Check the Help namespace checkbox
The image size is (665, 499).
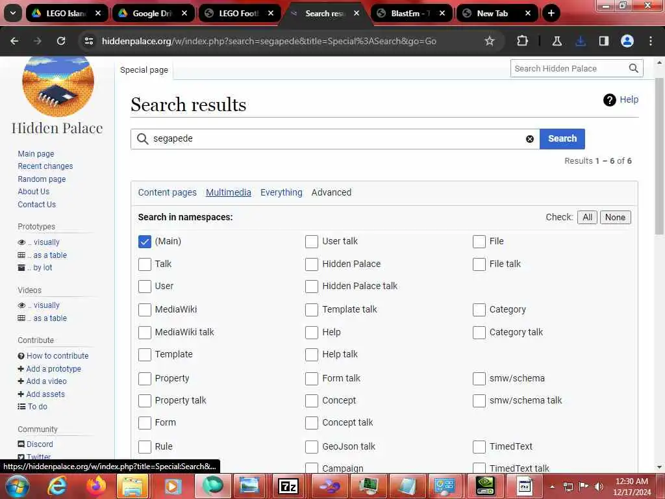312,332
